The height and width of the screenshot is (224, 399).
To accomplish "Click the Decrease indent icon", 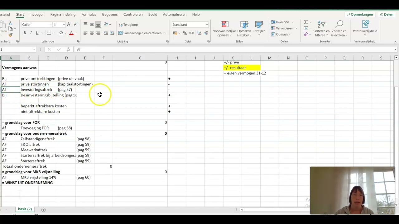I will (x=106, y=33).
